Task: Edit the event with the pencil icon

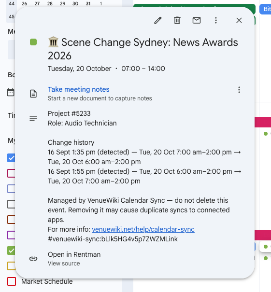Action: click(x=158, y=20)
